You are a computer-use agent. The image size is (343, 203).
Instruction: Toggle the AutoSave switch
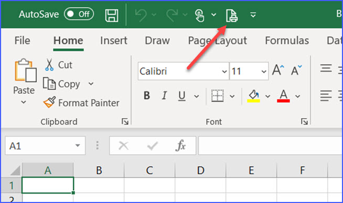coord(79,14)
